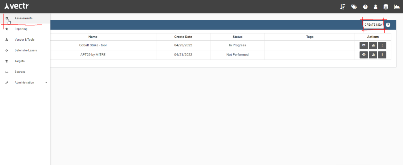
Task: Click the help question mark in top bar
Action: tap(365, 7)
